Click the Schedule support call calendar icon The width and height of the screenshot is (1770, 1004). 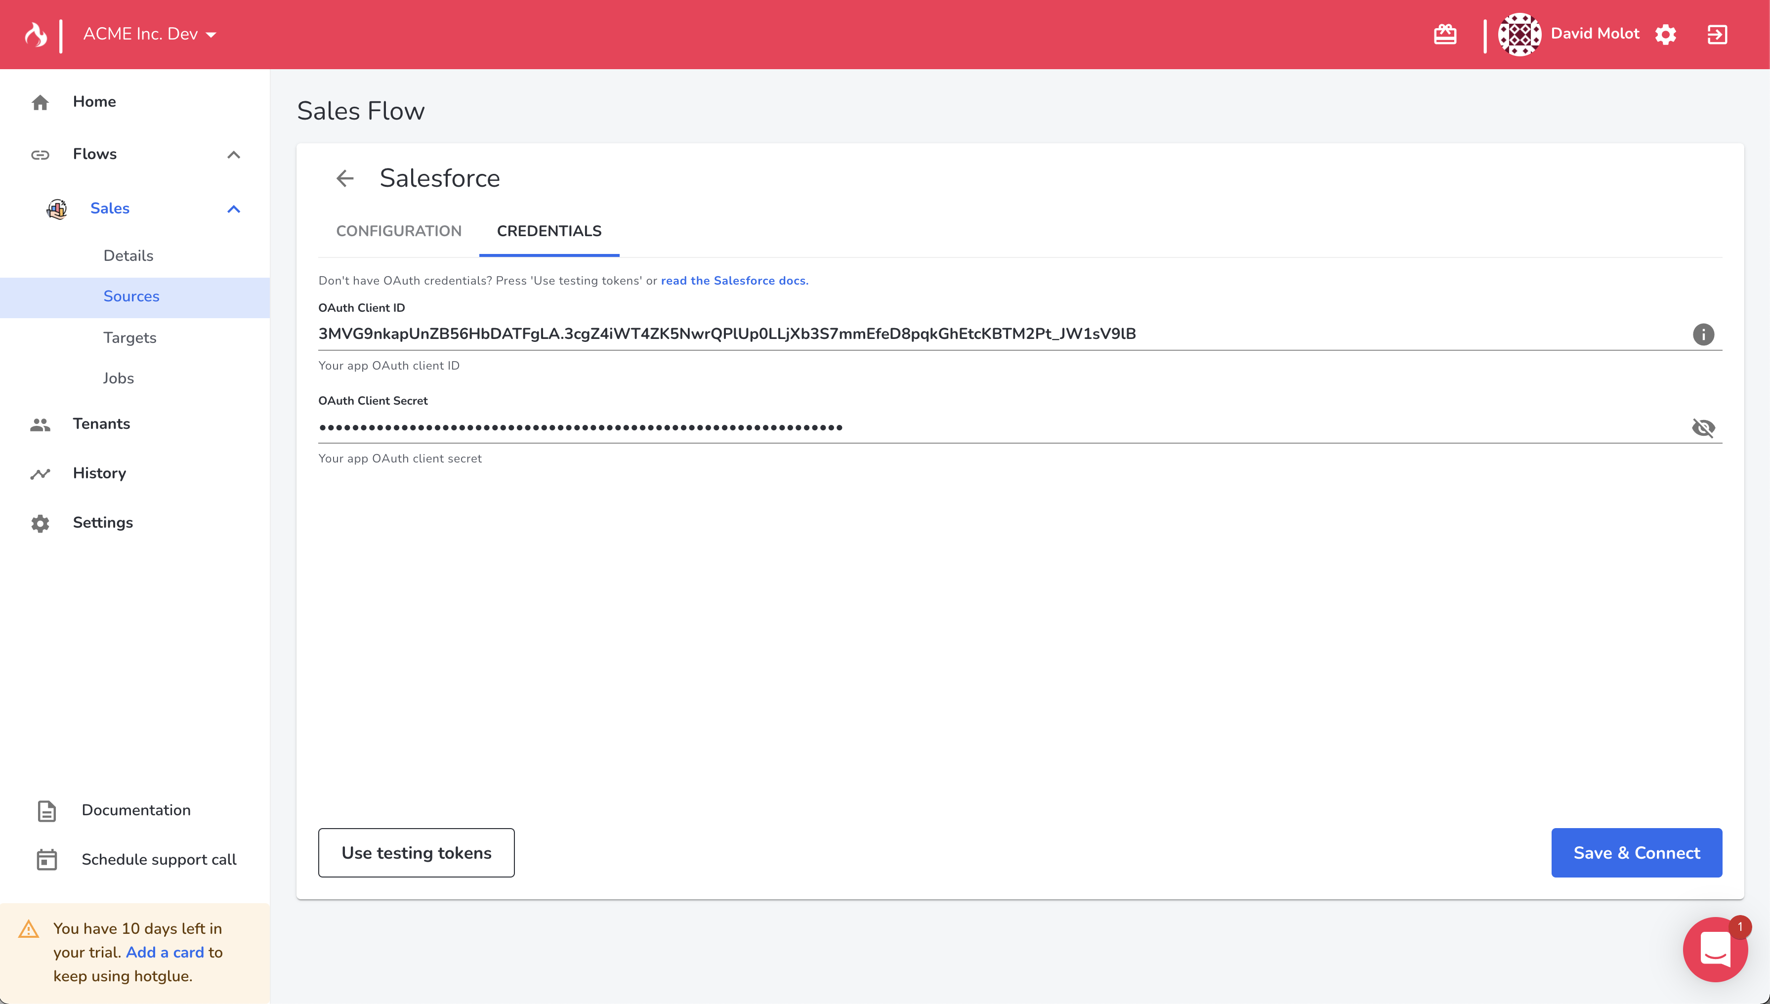click(x=46, y=860)
